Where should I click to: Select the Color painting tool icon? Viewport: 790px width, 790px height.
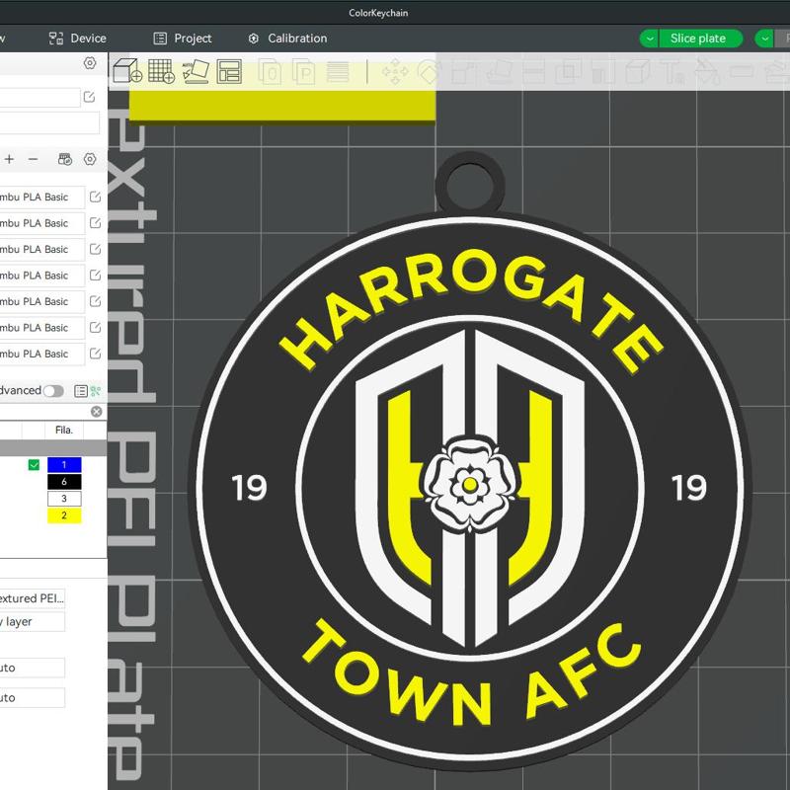pos(707,71)
